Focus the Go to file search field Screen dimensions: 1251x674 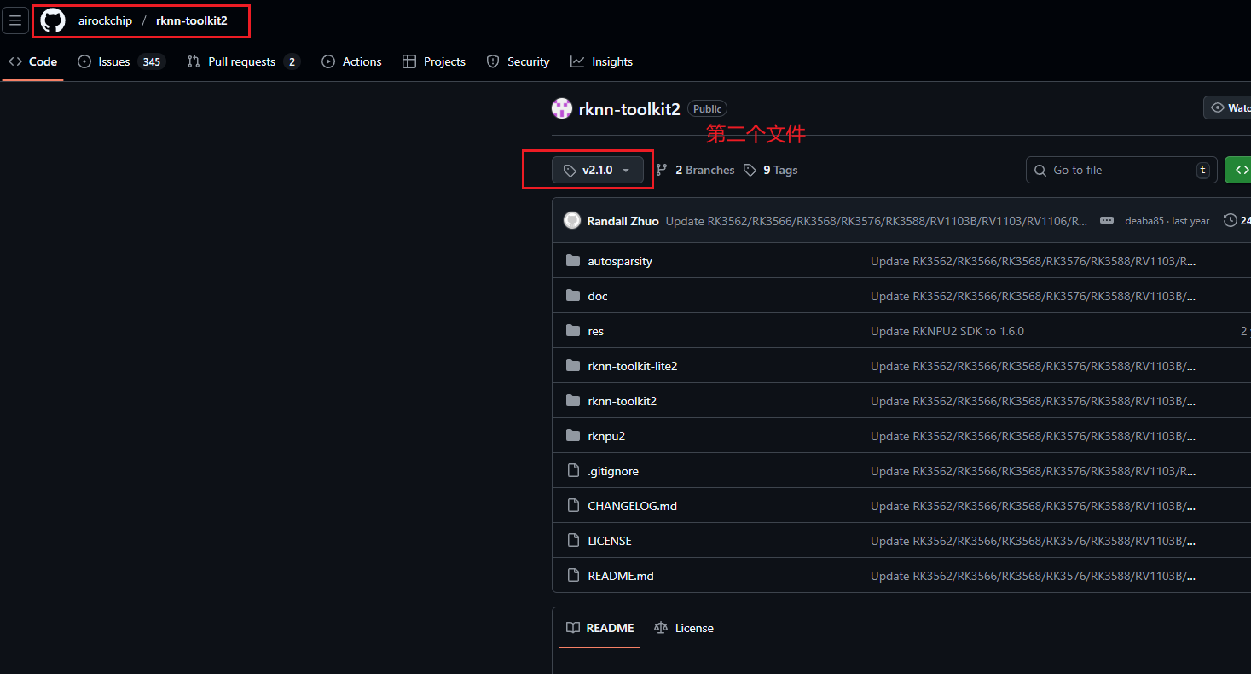1121,170
